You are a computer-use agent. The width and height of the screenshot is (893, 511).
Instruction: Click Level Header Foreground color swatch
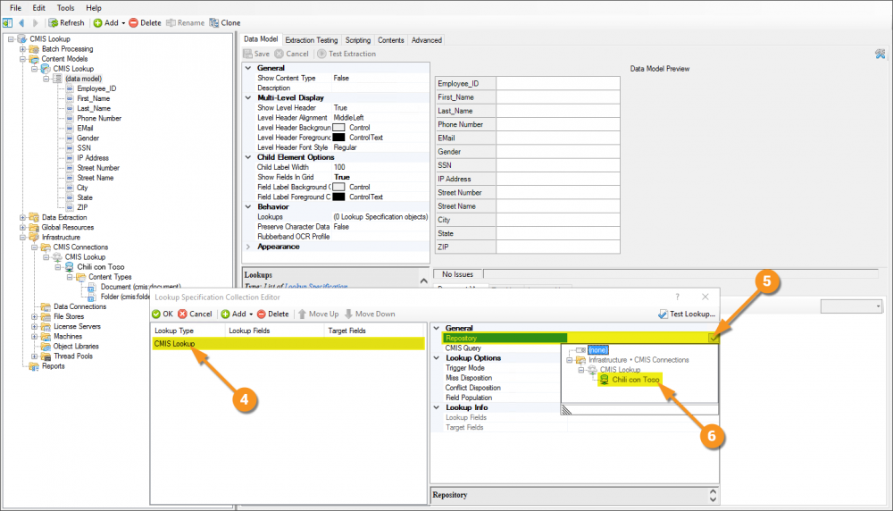(338, 138)
